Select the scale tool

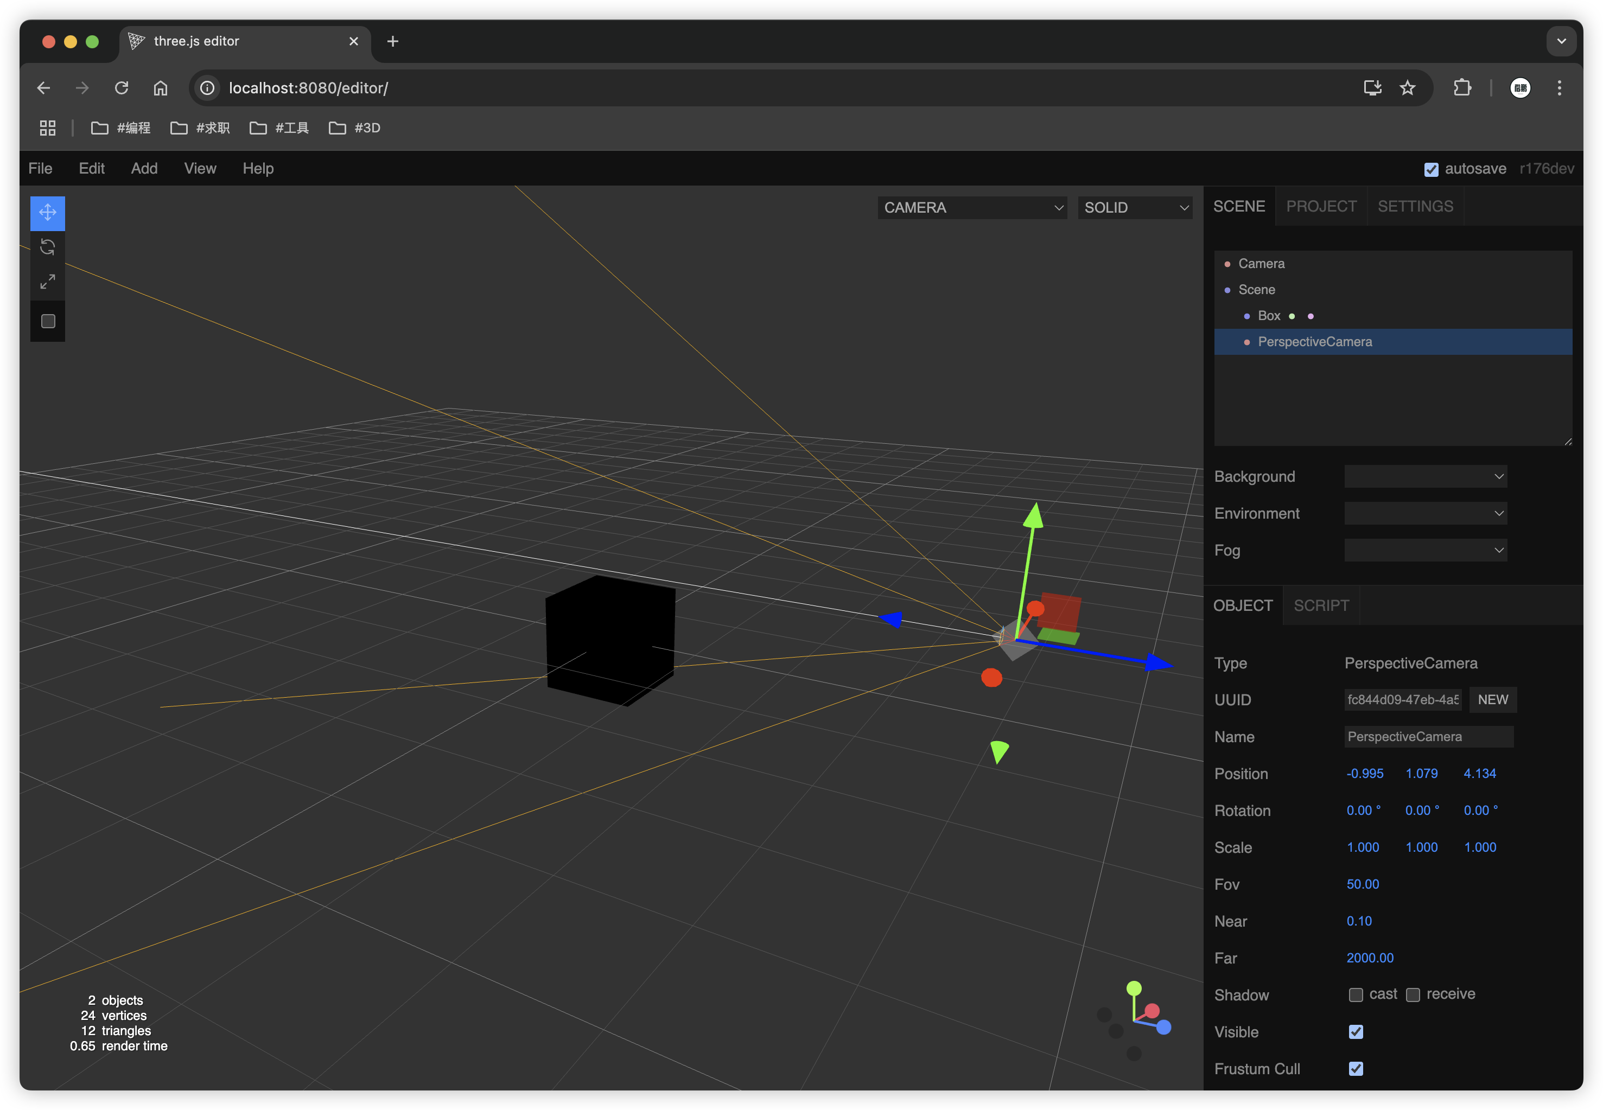pos(47,282)
